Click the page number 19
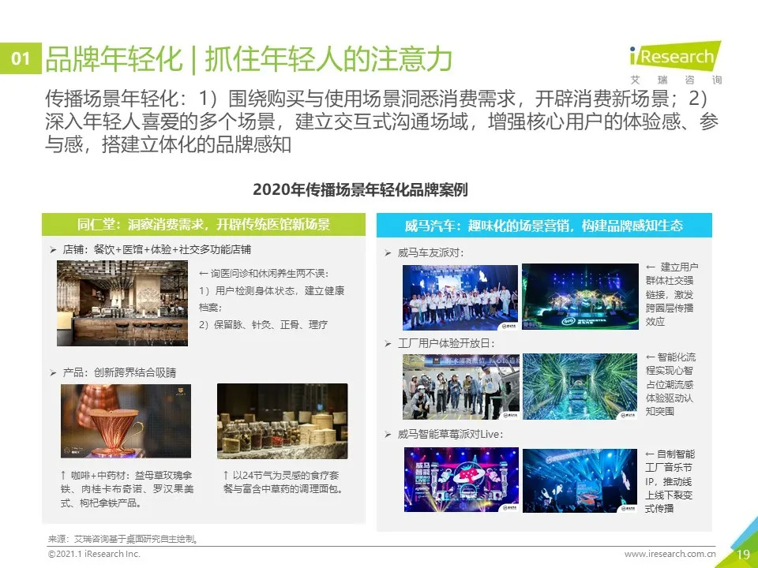This screenshot has width=758, height=568. [x=743, y=555]
